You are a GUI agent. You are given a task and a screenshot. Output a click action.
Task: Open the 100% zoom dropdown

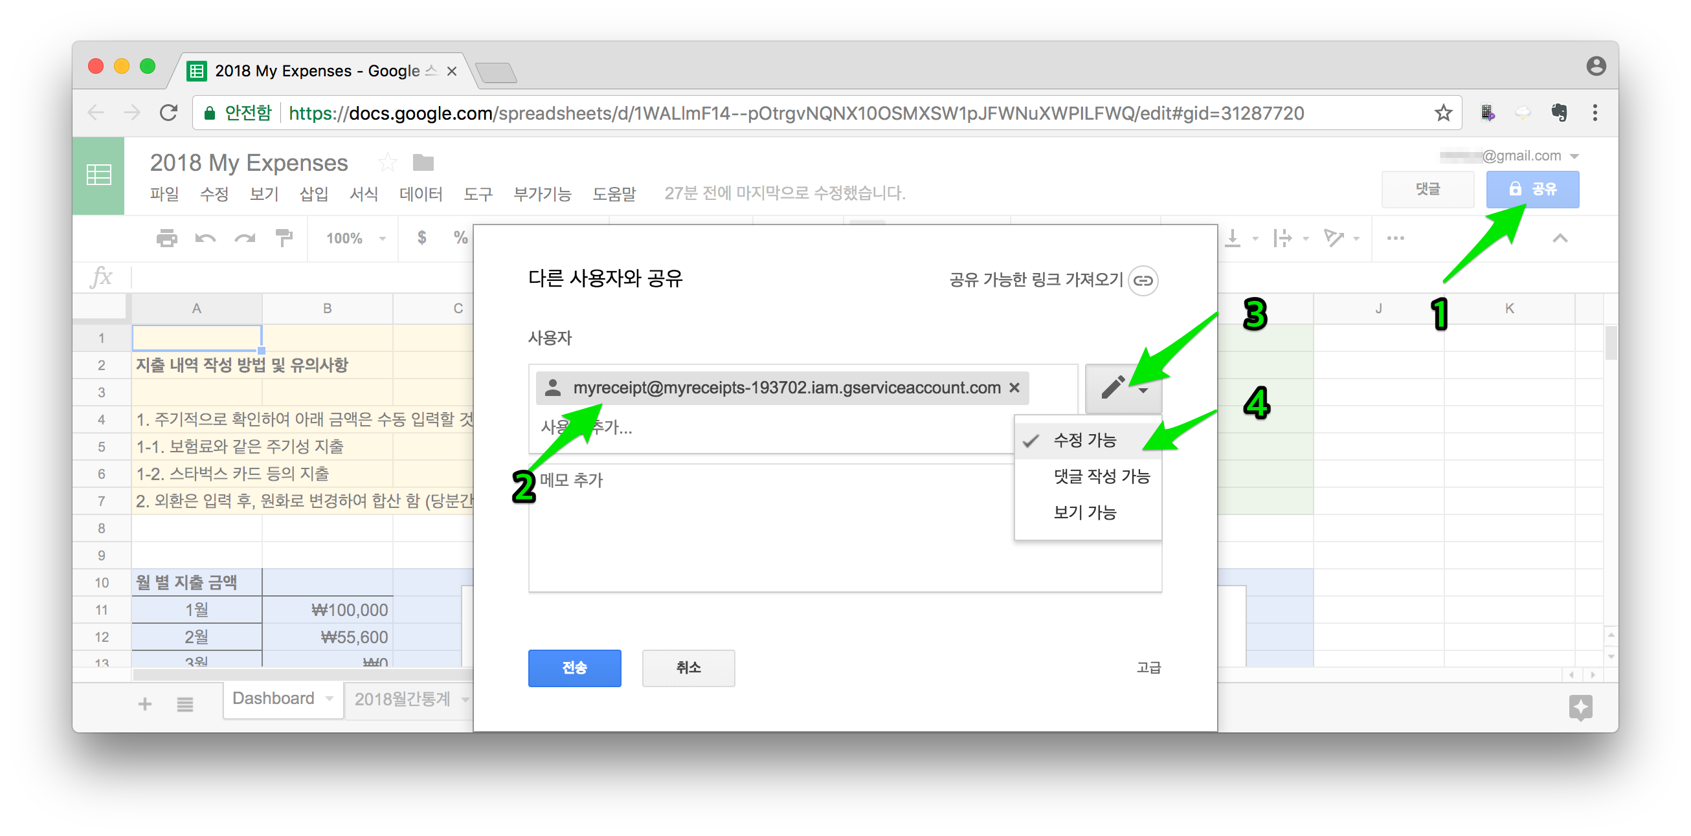(x=355, y=238)
